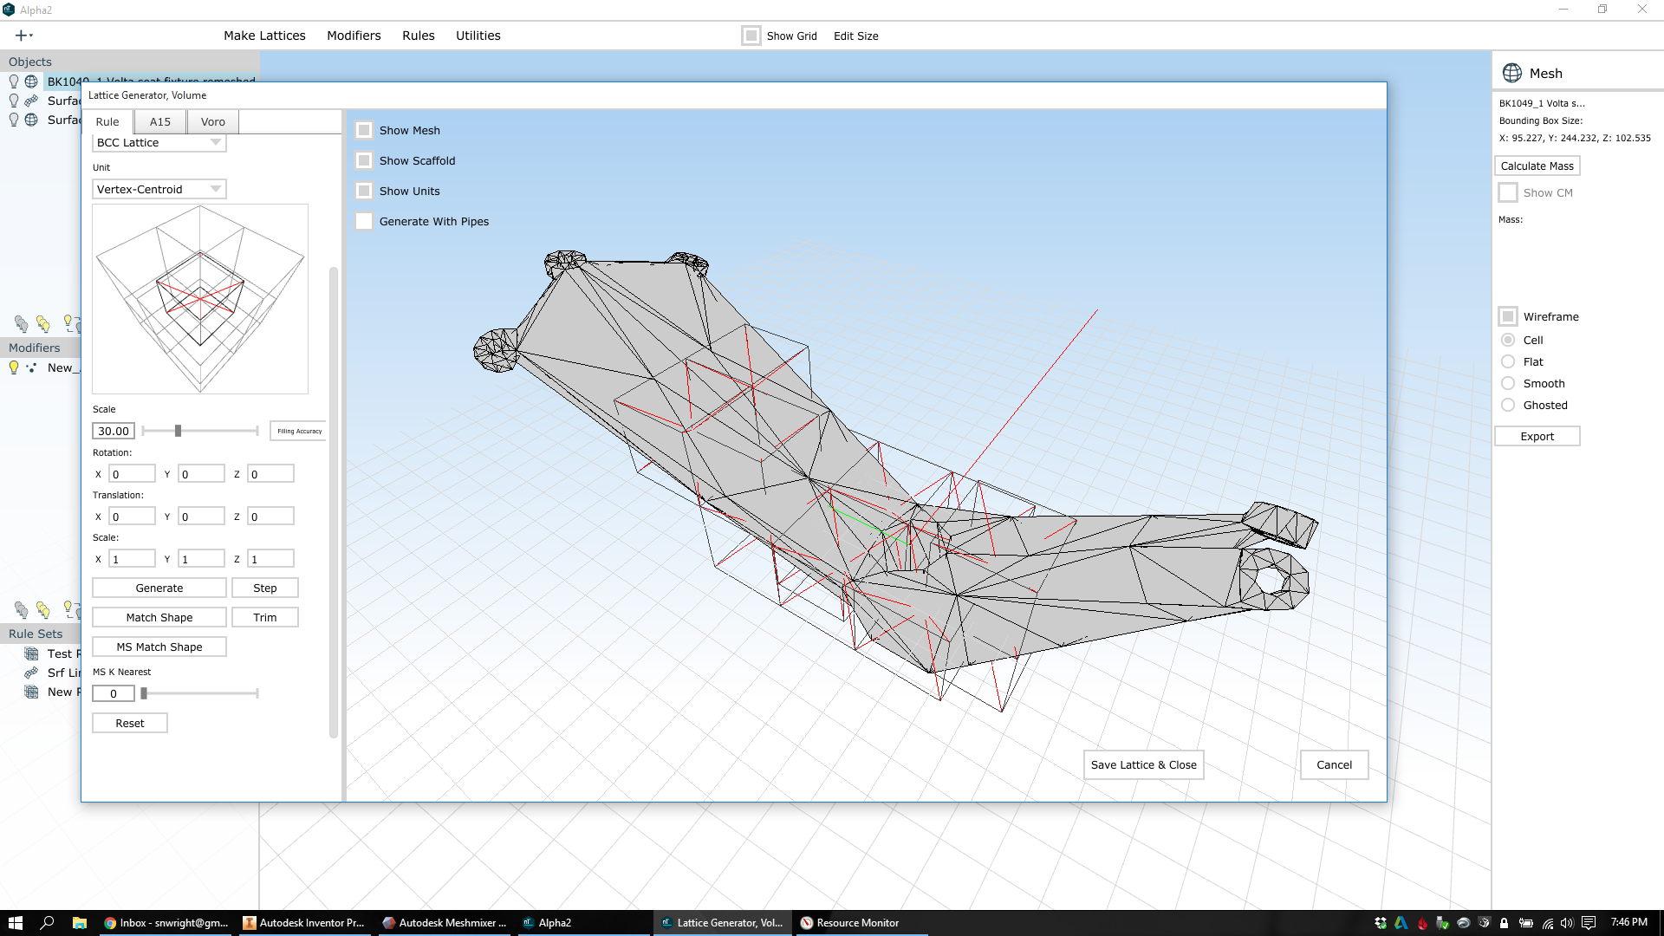Toggle the Show Scaffold checkbox
This screenshot has width=1664, height=936.
[364, 160]
